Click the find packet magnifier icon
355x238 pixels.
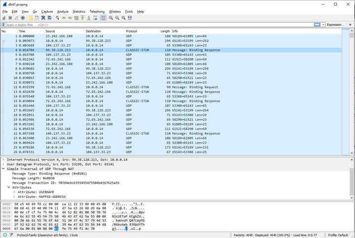58,18
